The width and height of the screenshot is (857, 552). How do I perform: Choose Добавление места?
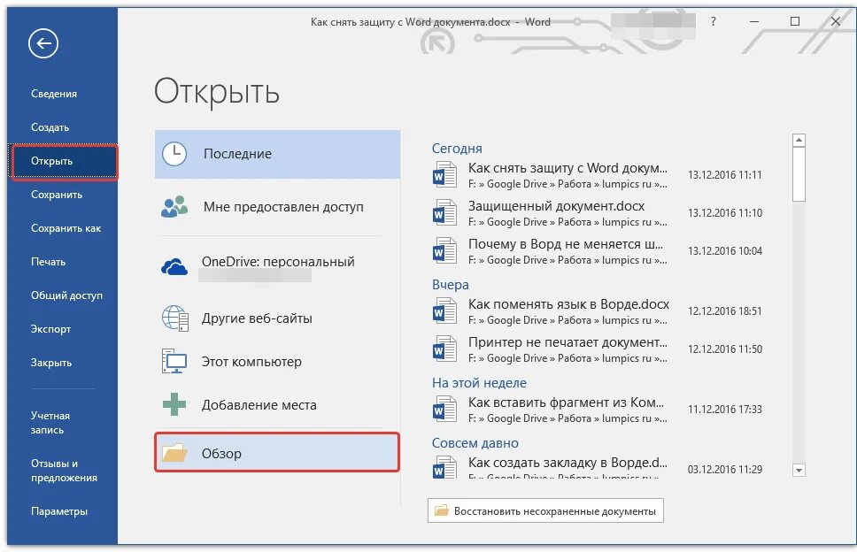[278, 404]
